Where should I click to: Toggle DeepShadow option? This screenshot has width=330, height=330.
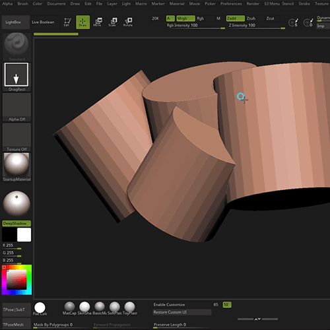click(x=16, y=223)
